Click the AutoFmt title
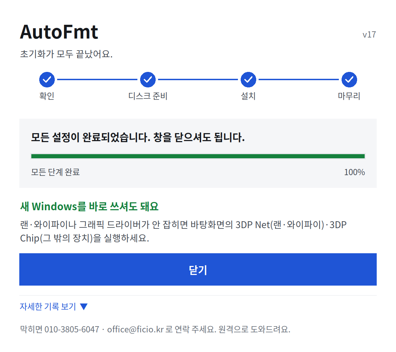 [x=59, y=32]
